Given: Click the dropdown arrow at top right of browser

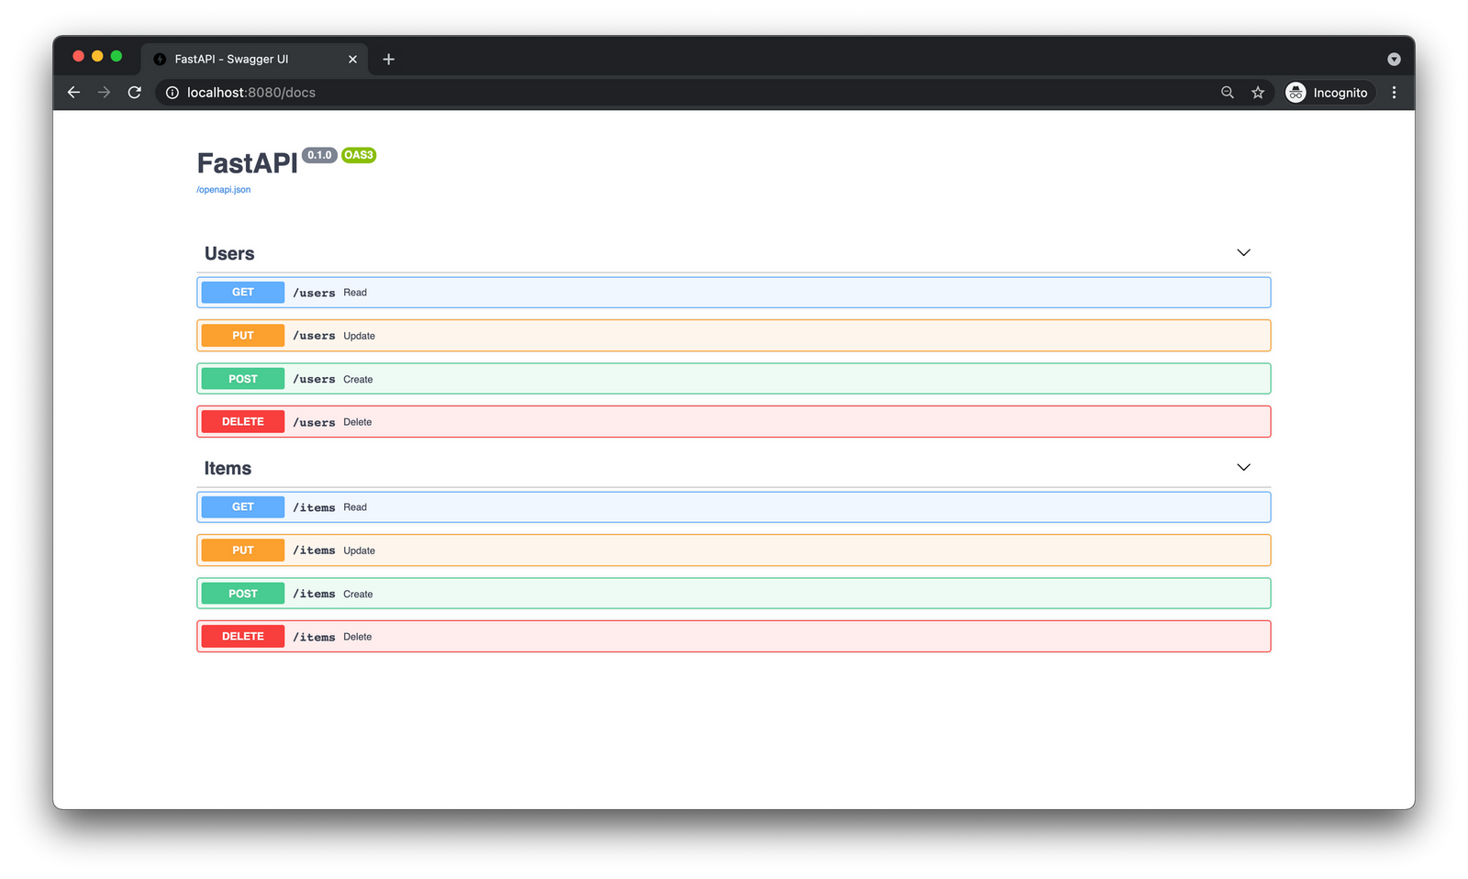Looking at the screenshot, I should (x=1394, y=58).
